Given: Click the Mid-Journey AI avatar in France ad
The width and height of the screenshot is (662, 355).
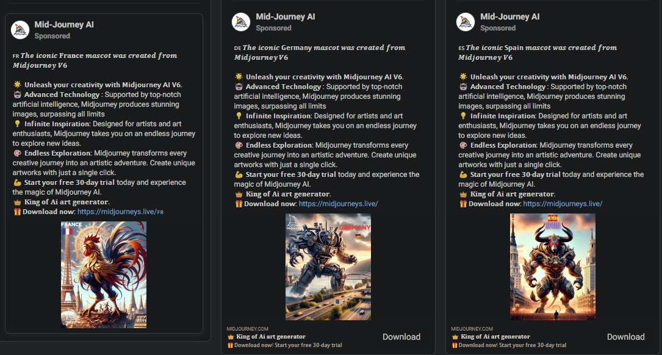Looking at the screenshot, I should click(x=21, y=30).
